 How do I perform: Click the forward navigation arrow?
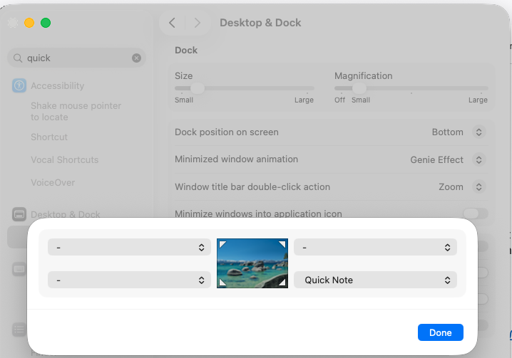[197, 23]
